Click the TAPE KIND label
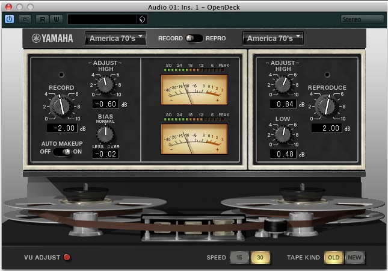 pyautogui.click(x=303, y=257)
